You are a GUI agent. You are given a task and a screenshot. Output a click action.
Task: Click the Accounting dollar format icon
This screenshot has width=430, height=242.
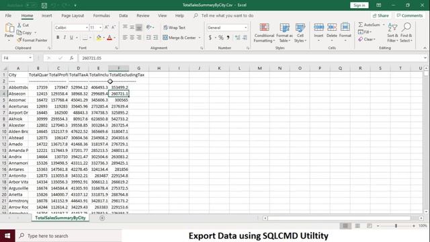(210, 38)
